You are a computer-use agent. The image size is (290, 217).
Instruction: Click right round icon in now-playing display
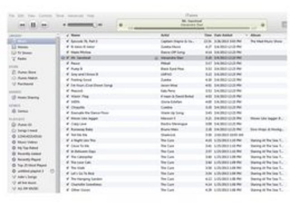(x=263, y=25)
